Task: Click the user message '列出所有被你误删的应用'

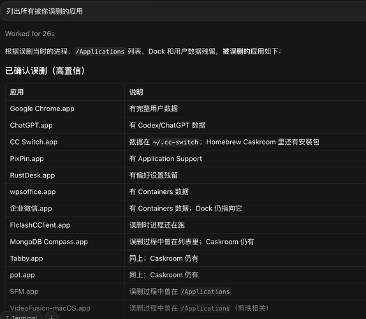Action: click(x=45, y=11)
